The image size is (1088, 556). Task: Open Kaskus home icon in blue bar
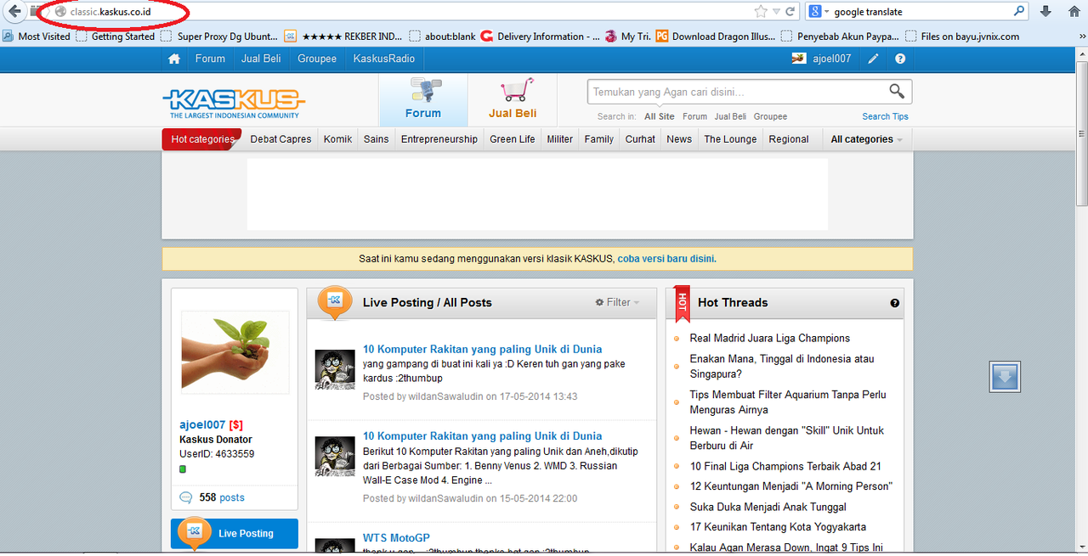(174, 59)
